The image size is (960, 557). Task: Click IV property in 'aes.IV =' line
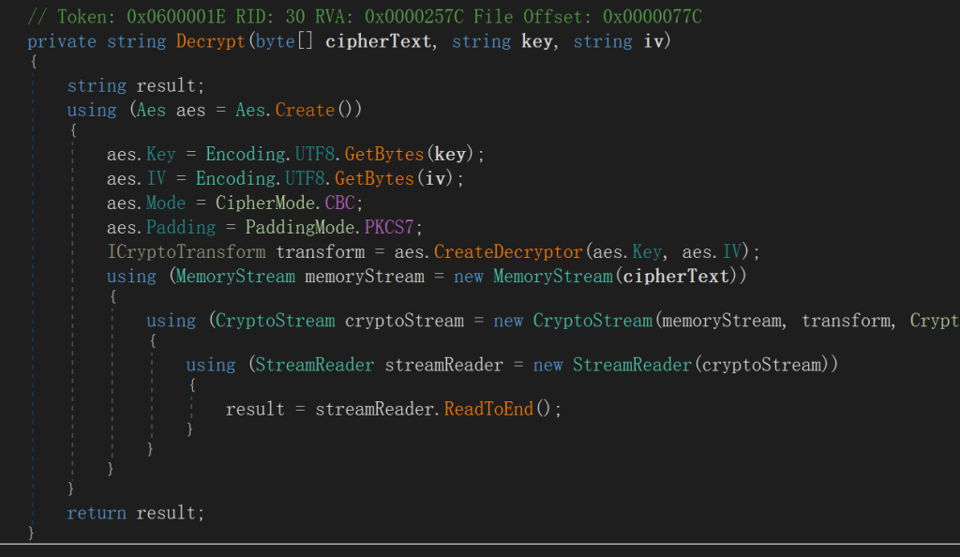[x=157, y=179]
